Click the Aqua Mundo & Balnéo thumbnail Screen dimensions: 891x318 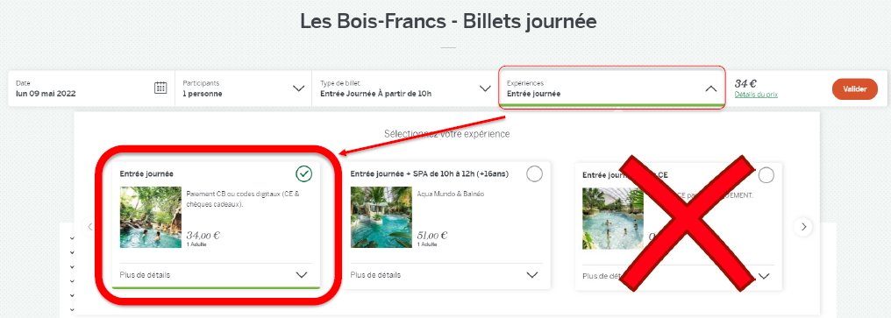[x=381, y=217]
